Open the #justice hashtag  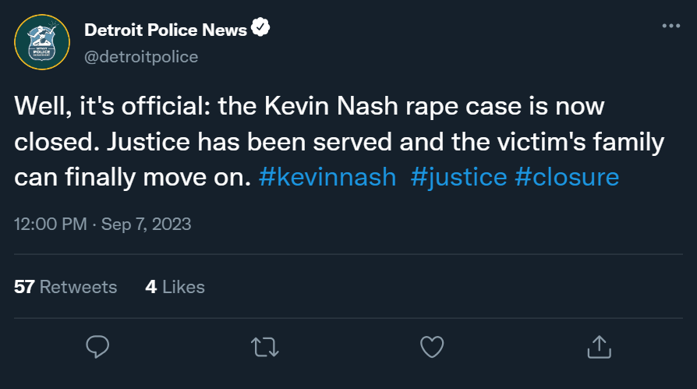458,177
